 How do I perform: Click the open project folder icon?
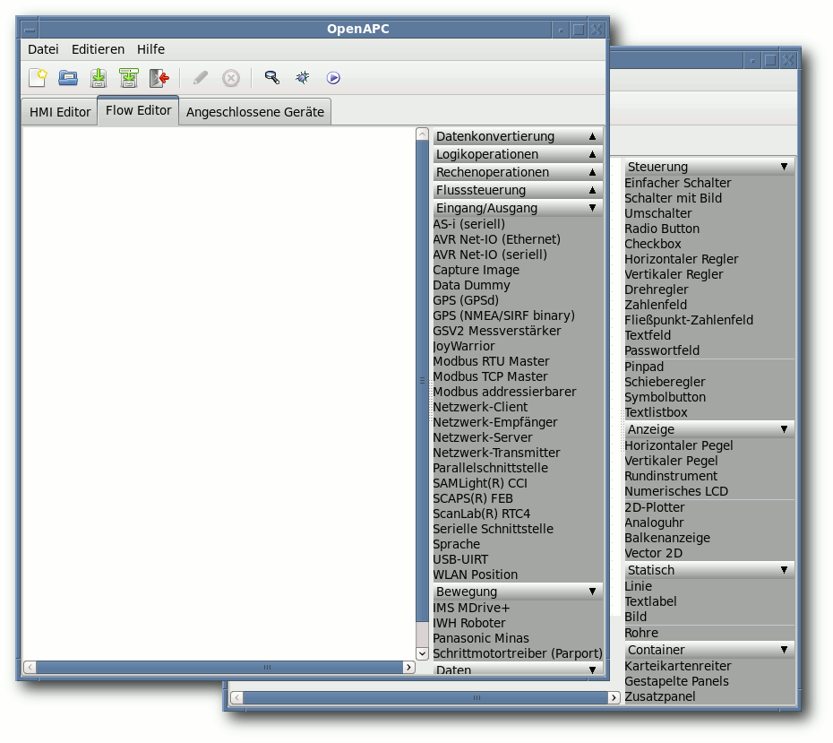click(68, 78)
